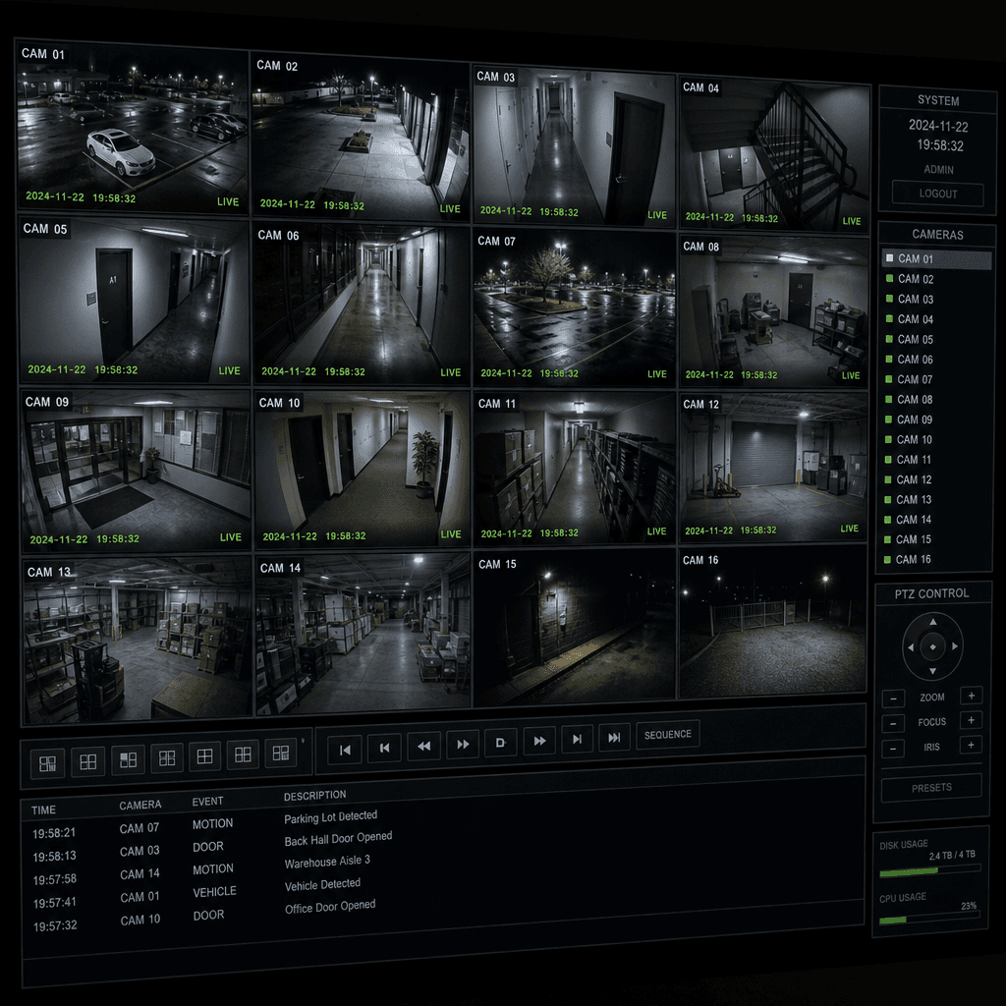This screenshot has height=1006, width=1006.
Task: Click the ADMIN user label
Action: 938,169
